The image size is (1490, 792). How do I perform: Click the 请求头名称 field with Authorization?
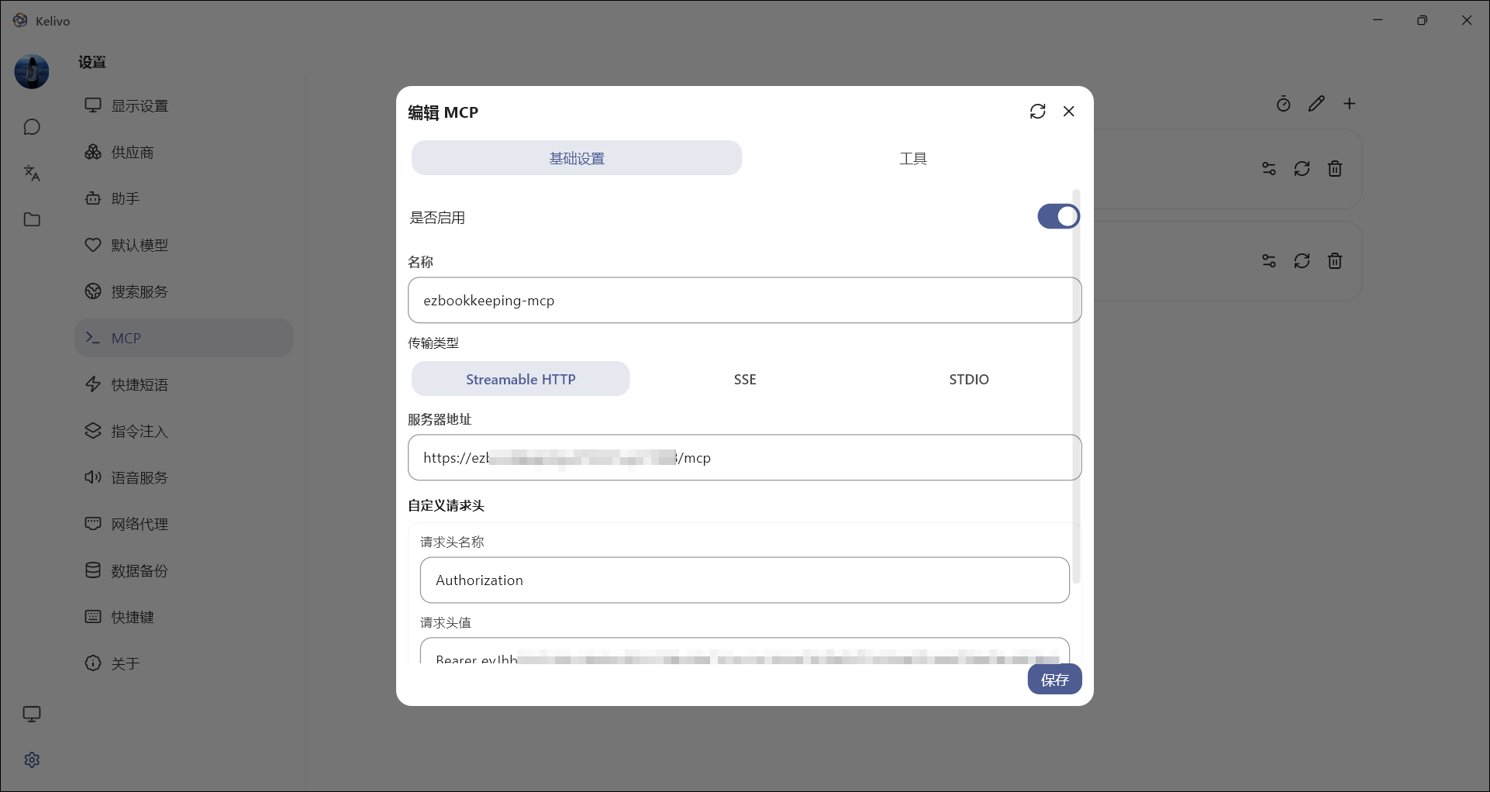tap(744, 580)
